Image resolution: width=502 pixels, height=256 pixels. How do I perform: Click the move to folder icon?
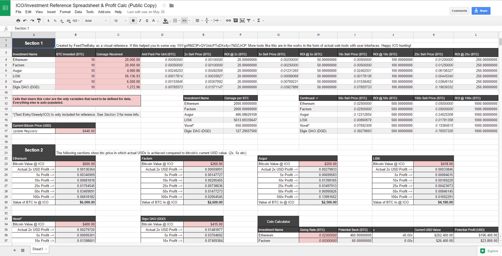172,5
